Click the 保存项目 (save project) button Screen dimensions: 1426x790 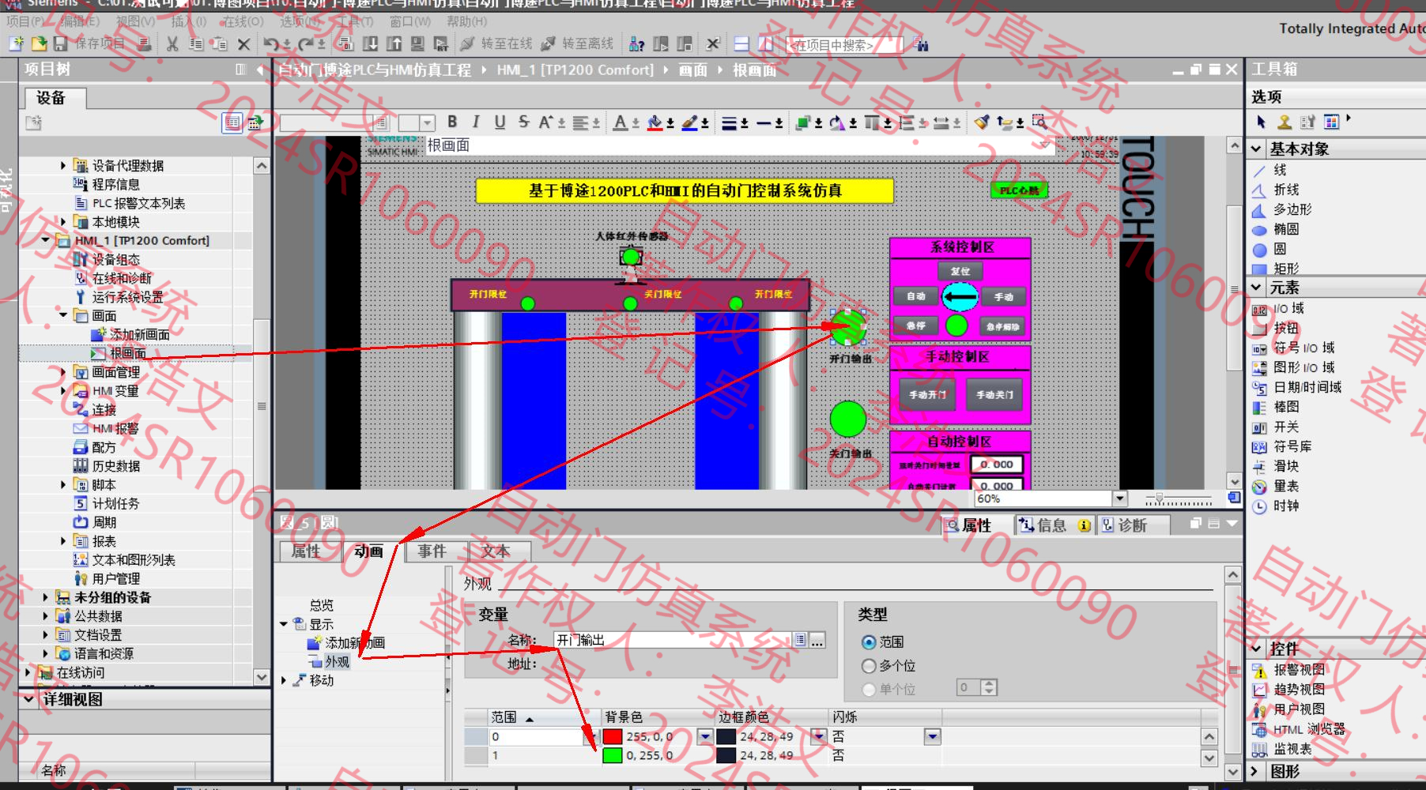pos(89,44)
